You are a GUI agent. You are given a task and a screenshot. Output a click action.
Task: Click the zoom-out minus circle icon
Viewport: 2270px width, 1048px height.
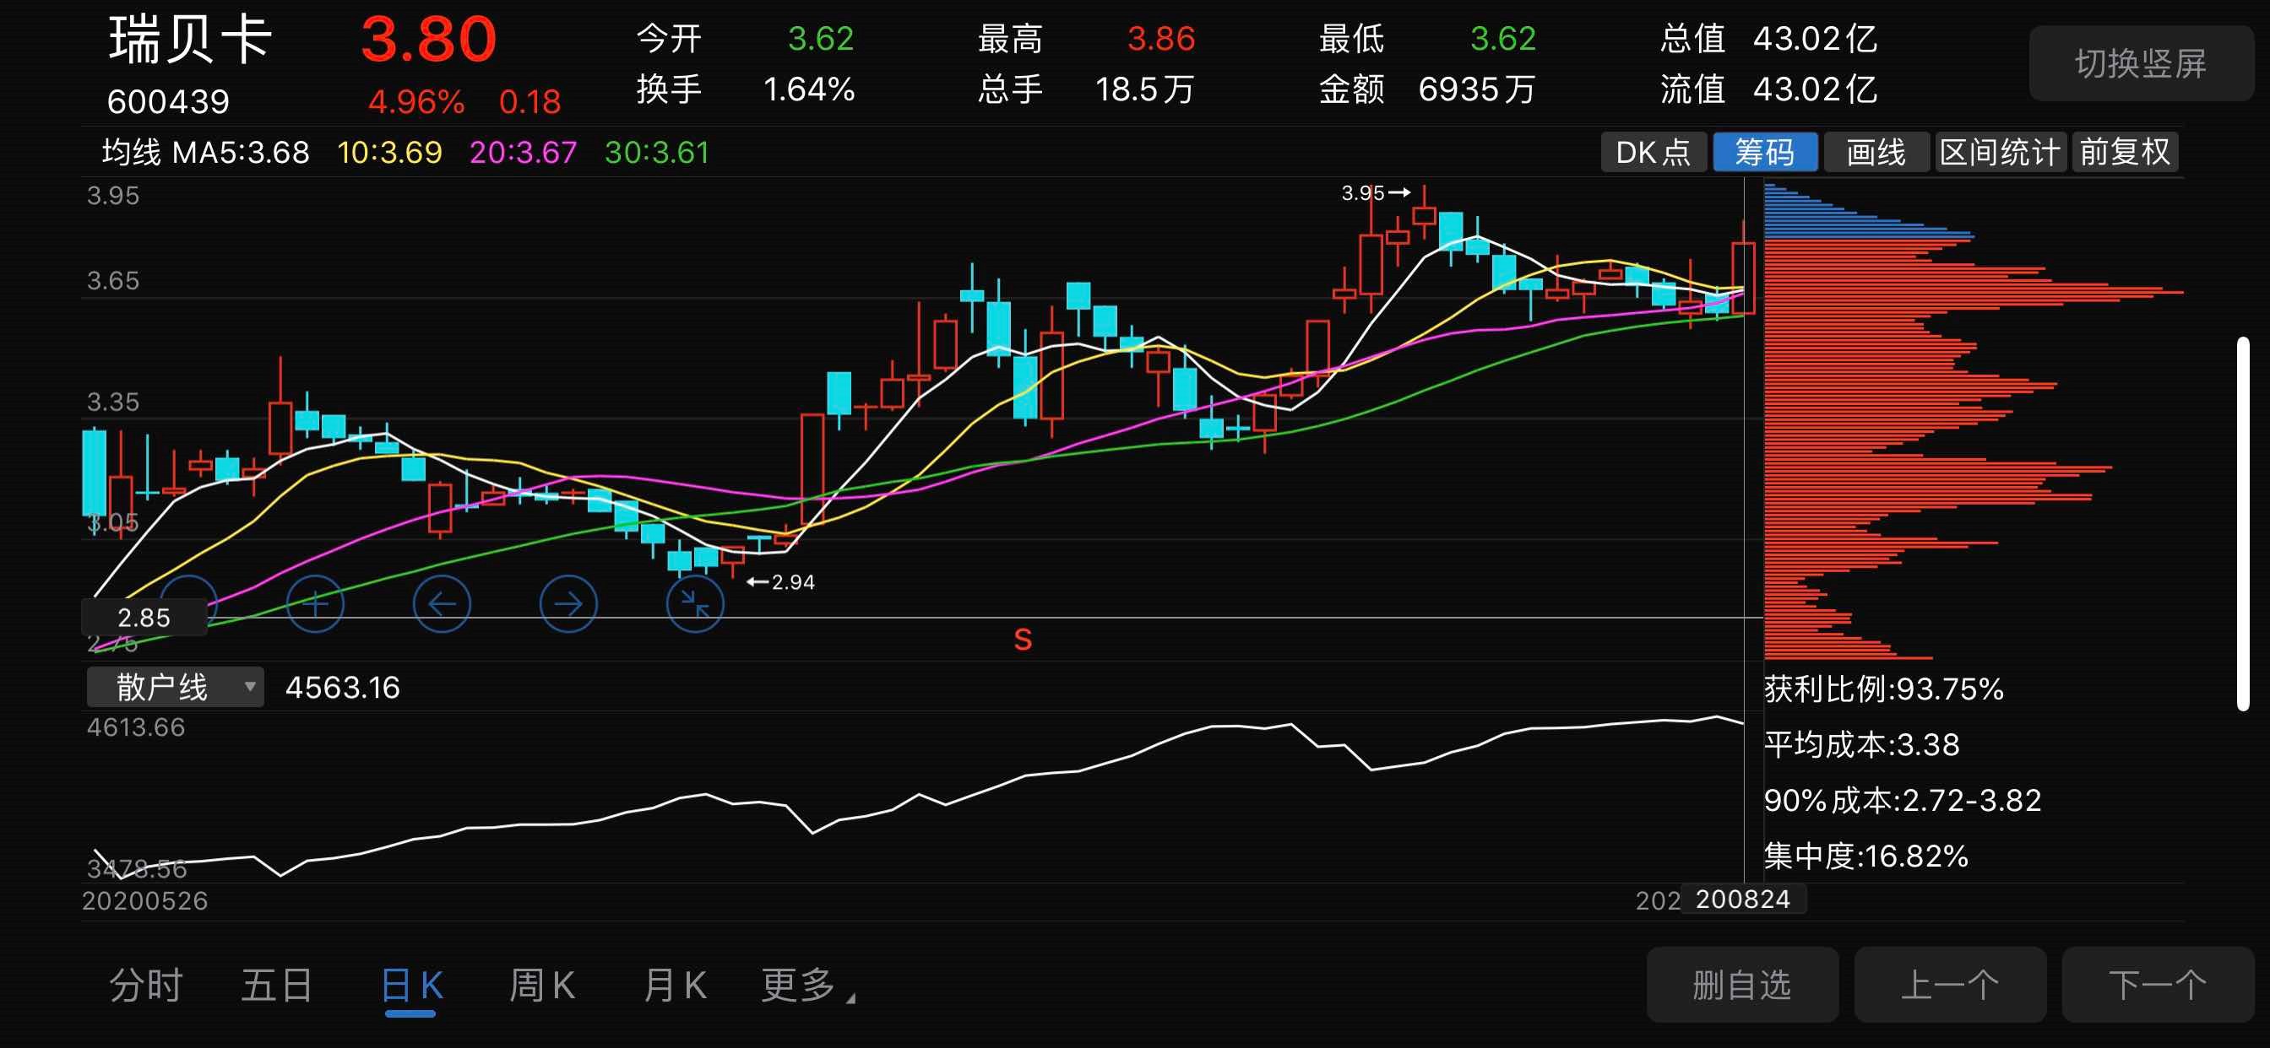pyautogui.click(x=188, y=603)
